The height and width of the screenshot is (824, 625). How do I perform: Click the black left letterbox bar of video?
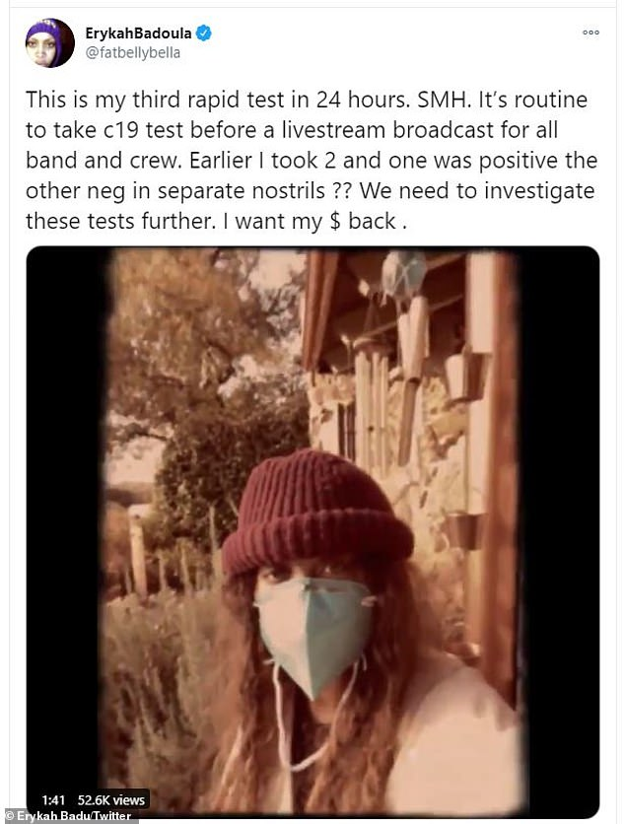tap(66, 525)
